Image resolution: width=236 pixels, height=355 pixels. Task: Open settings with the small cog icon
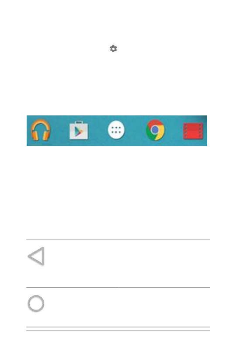coord(113,49)
